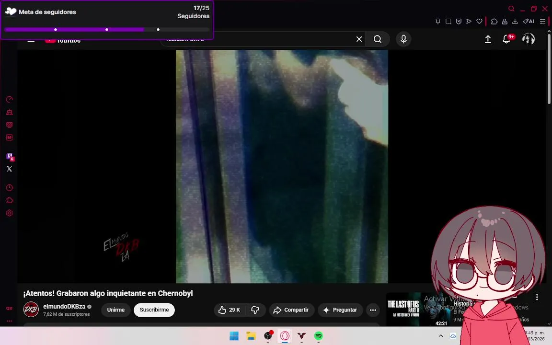Open three-dot menu for recommended video
Screen dimensions: 552x345
(537, 297)
